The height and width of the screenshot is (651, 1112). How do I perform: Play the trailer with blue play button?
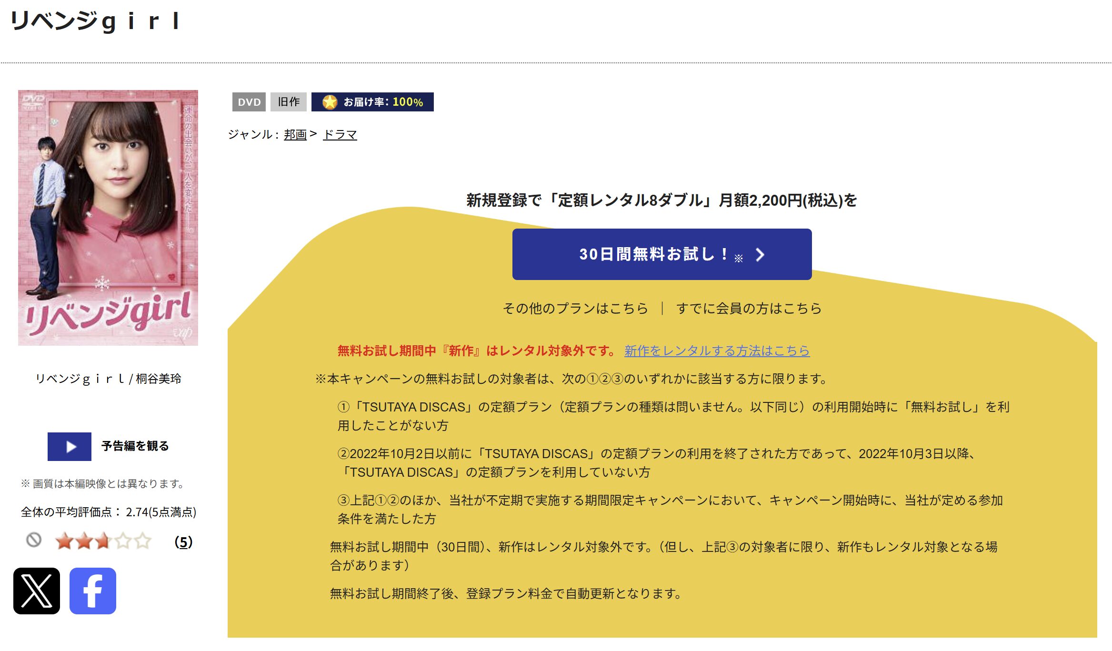coord(70,446)
